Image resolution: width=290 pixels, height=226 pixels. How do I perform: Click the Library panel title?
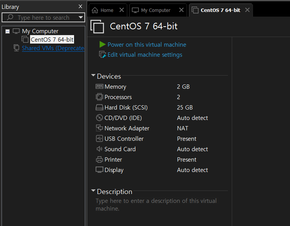[10, 7]
